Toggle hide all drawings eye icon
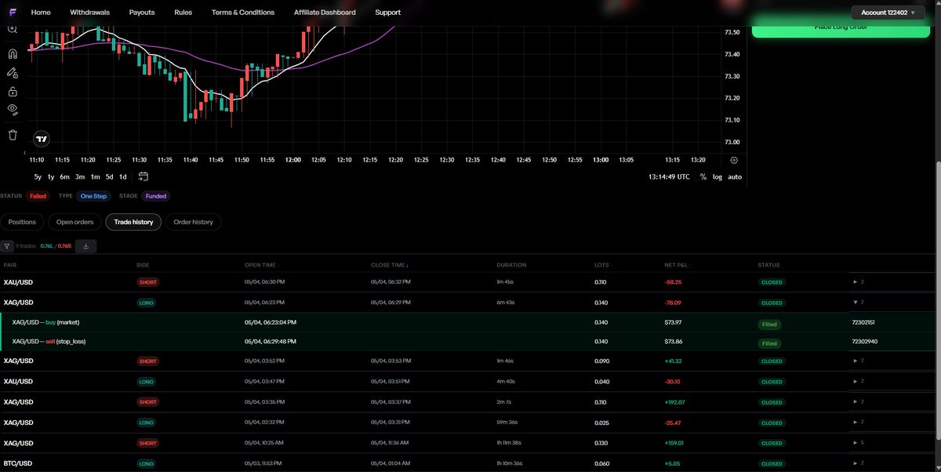 (12, 109)
